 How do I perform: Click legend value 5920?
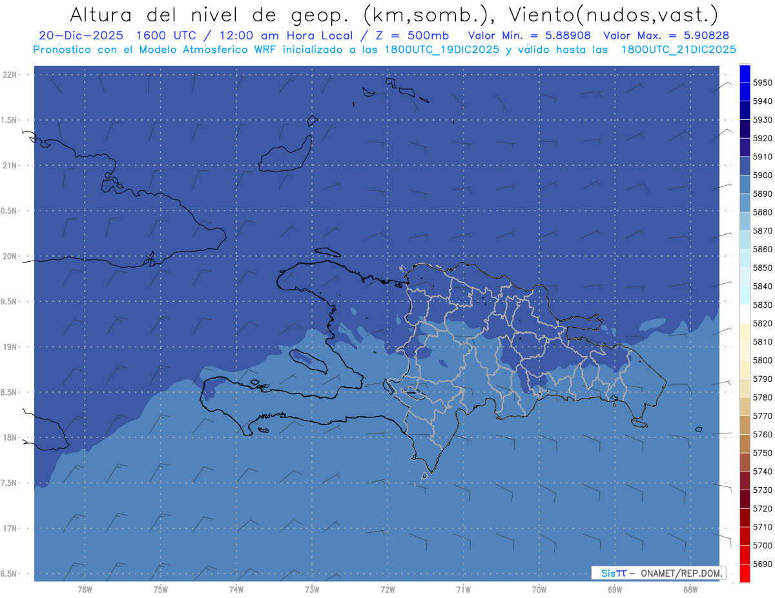762,138
